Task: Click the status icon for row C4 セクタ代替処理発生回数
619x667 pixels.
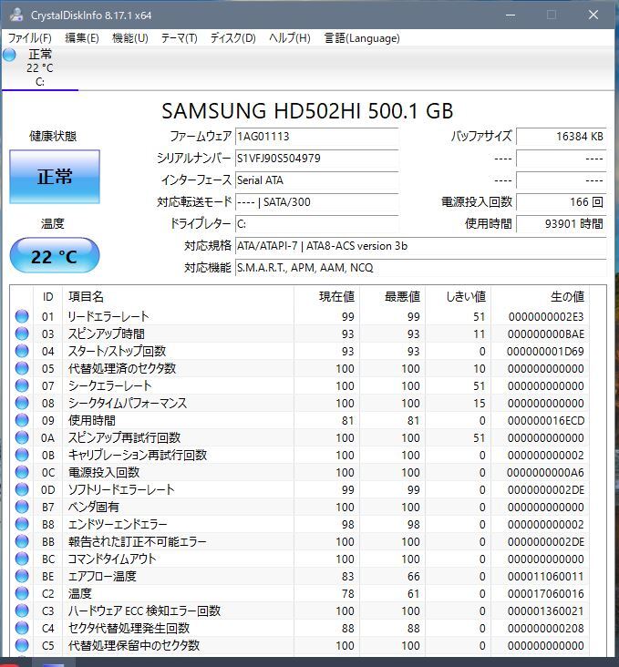Action: (22, 628)
